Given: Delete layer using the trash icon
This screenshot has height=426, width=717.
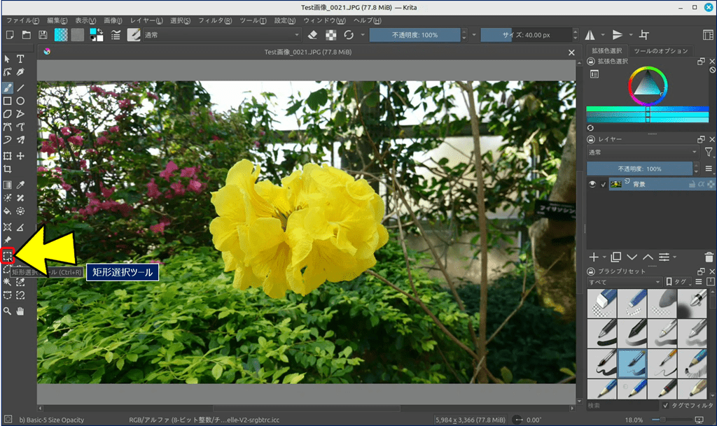Looking at the screenshot, I should click(x=709, y=257).
